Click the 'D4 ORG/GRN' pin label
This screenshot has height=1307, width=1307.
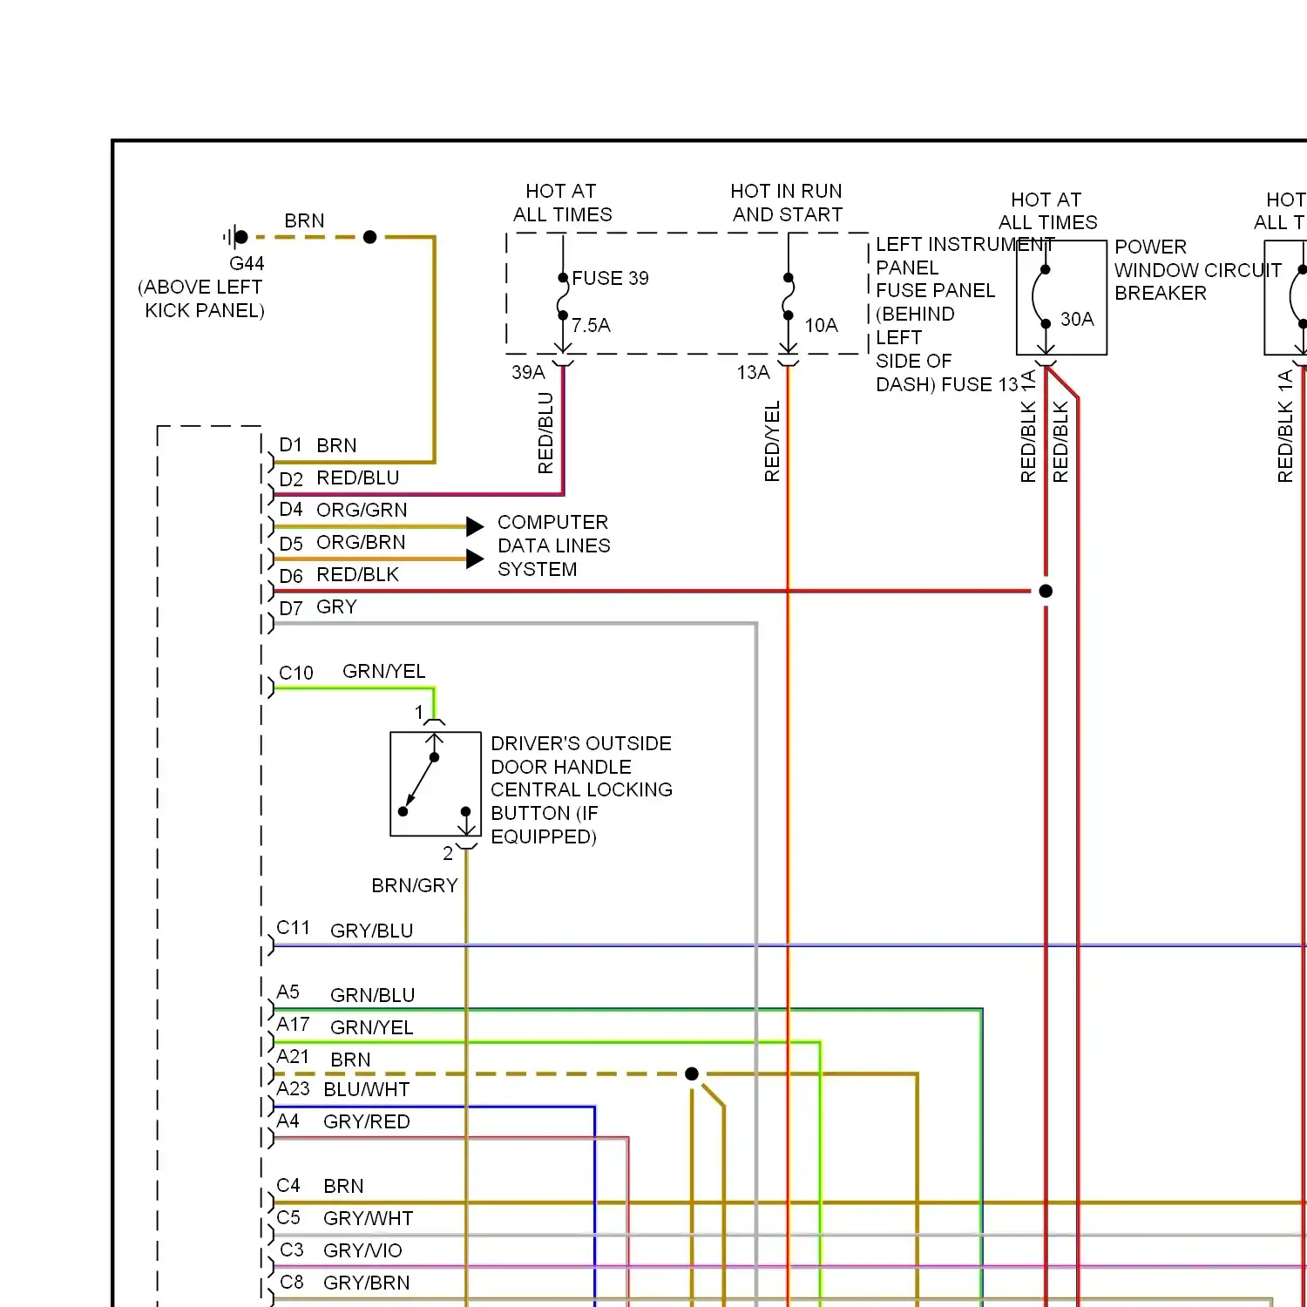(x=342, y=510)
